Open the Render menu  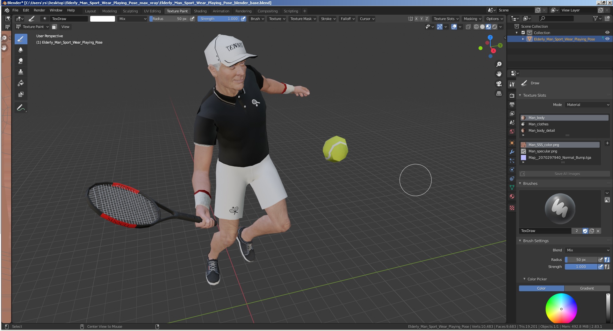40,10
